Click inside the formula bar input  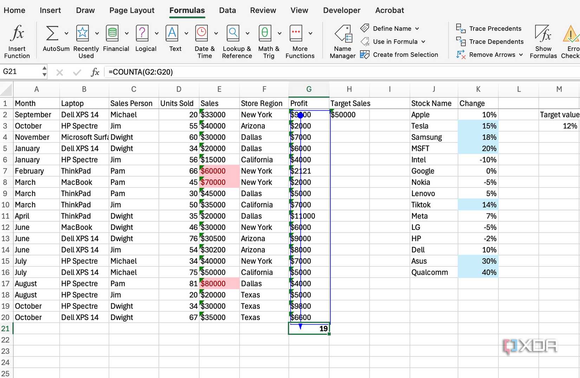(316, 72)
